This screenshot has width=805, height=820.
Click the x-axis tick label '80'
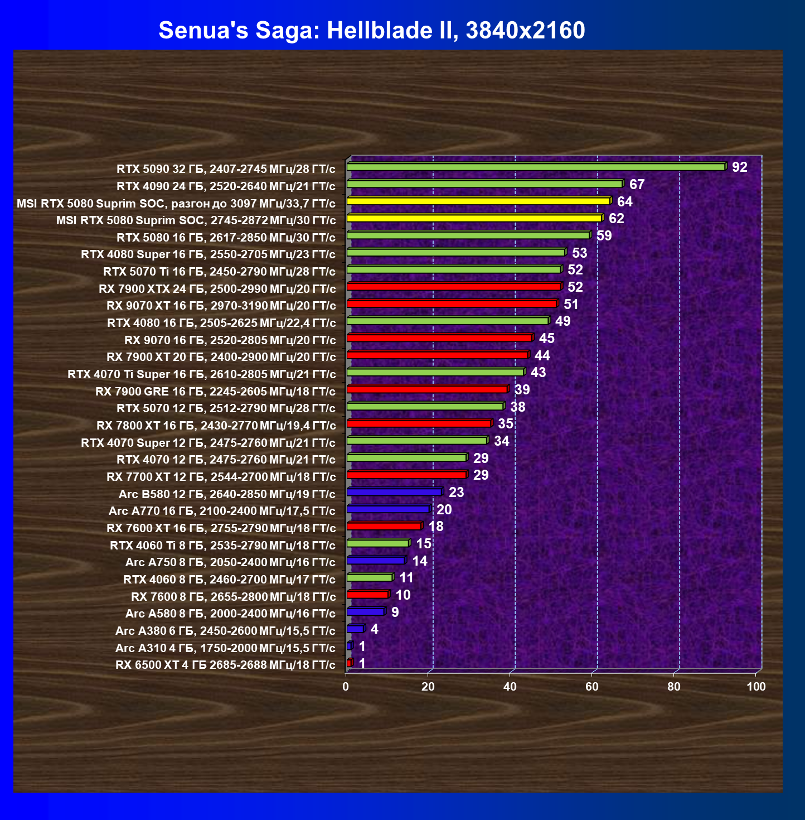click(x=674, y=687)
